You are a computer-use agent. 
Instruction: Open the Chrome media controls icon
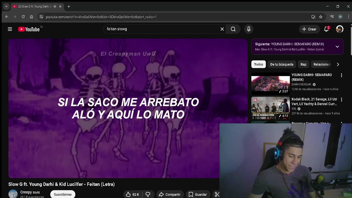pos(332,17)
